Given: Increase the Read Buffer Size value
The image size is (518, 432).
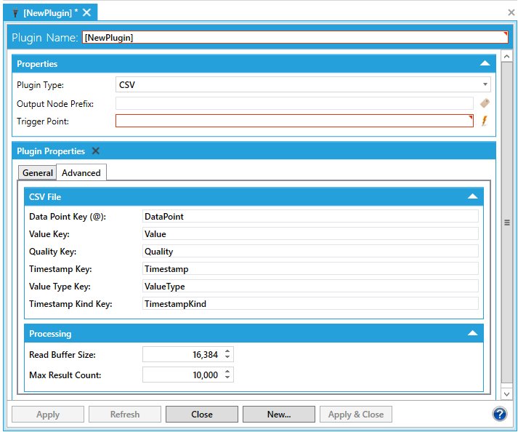Looking at the screenshot, I should pyautogui.click(x=228, y=351).
